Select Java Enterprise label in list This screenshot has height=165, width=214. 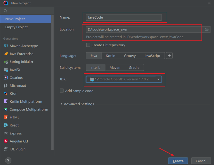click(21, 54)
